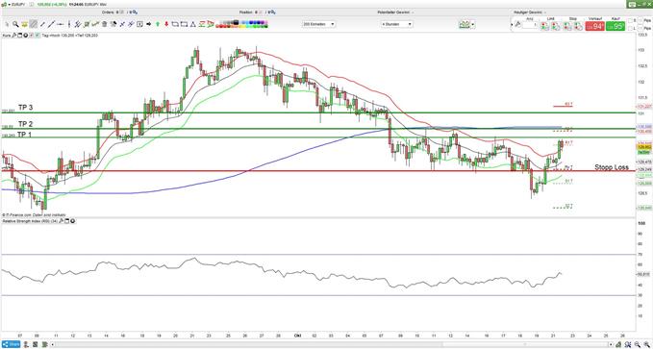Click the red Verkauf sell button
Image resolution: width=653 pixels, height=349 pixels.
[594, 26]
